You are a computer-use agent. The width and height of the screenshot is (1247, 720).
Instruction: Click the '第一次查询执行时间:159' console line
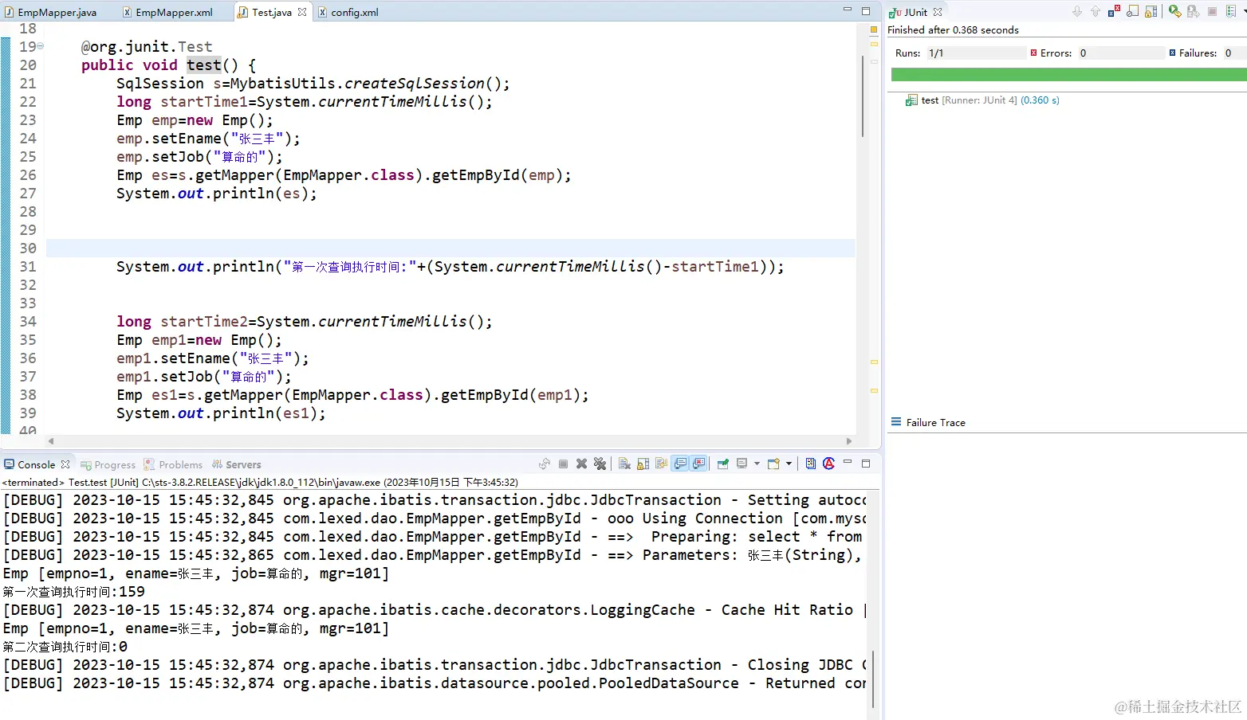click(74, 592)
